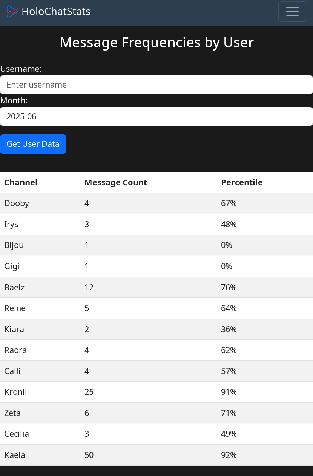The width and height of the screenshot is (313, 476).
Task: Open the Month picker field
Action: (156, 116)
